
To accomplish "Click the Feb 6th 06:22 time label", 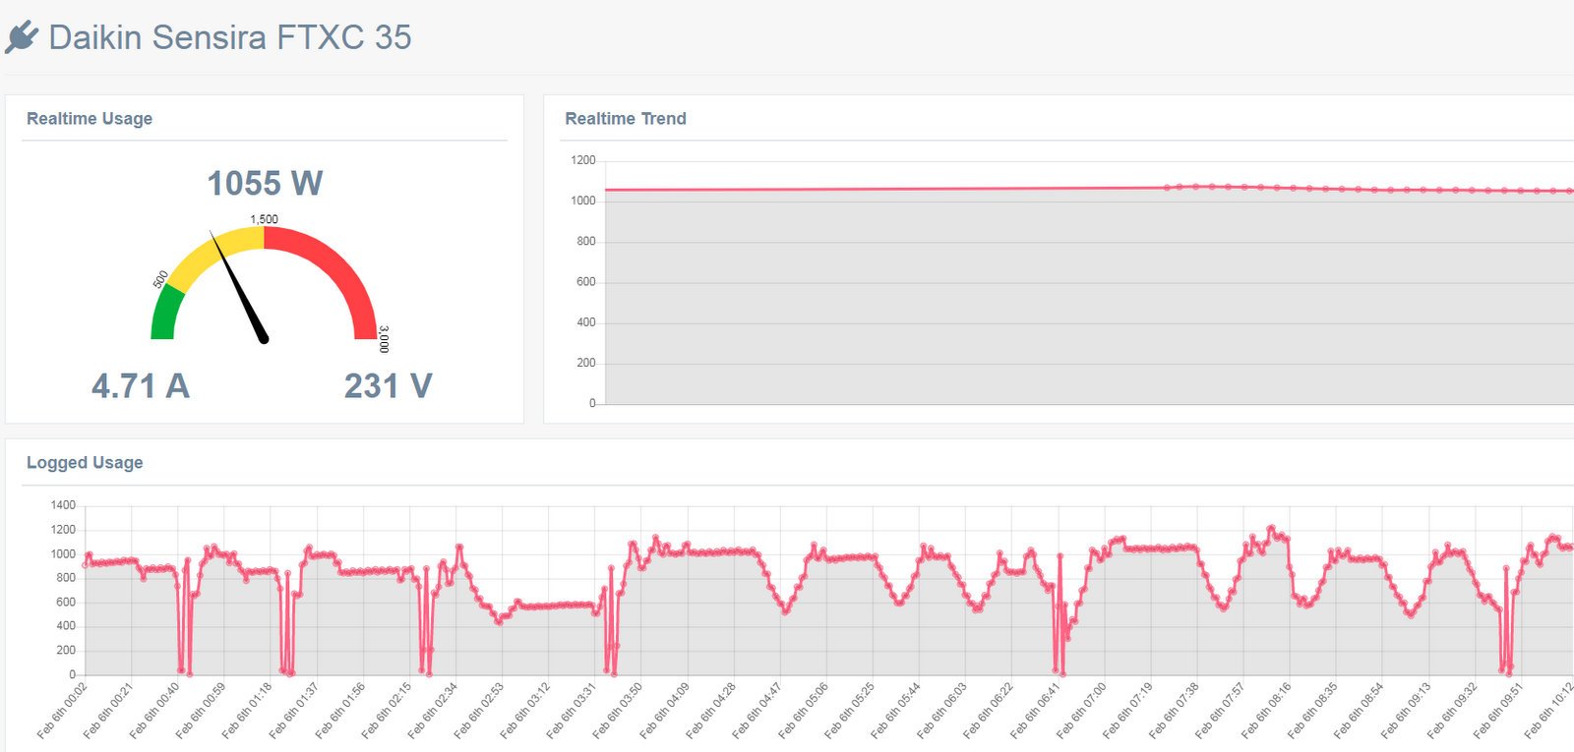I will pos(989,711).
